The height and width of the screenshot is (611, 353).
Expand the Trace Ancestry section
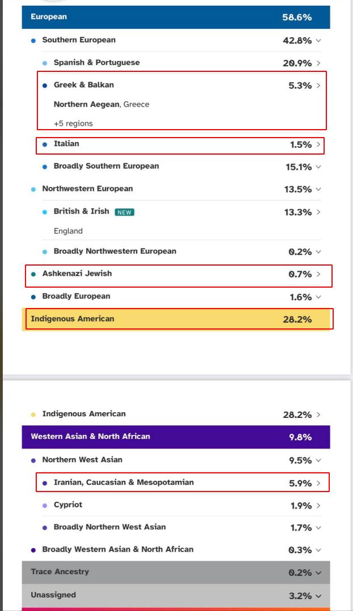318,573
